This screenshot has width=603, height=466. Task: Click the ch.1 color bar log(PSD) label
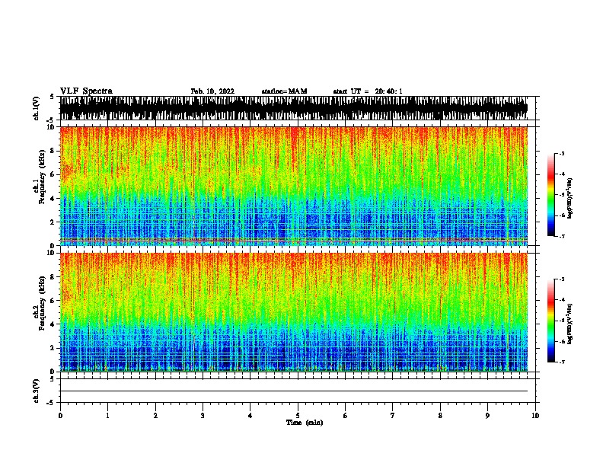point(569,199)
